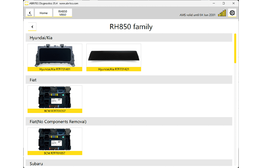Select BCM R7F701057 under Fiat(No Components Removal)

click(55, 141)
